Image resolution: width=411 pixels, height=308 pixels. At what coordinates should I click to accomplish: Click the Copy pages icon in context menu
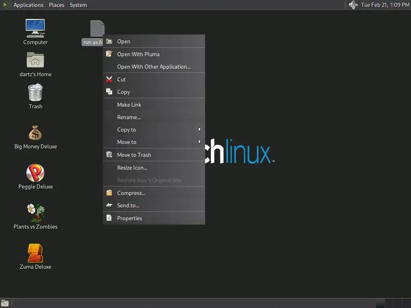109,91
